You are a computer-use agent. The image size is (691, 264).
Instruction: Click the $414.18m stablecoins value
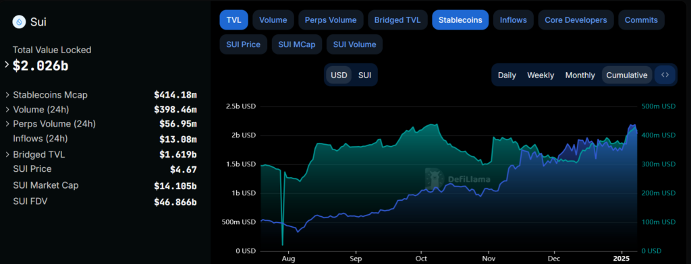pos(175,94)
